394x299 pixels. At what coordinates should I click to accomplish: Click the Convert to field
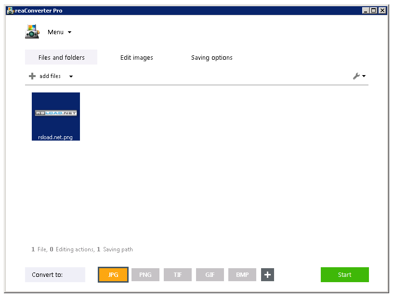[x=55, y=274]
